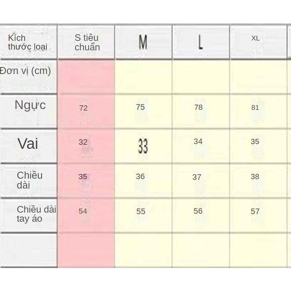
Task: Click sleeve length value 57 for XL
Action: pos(255,211)
